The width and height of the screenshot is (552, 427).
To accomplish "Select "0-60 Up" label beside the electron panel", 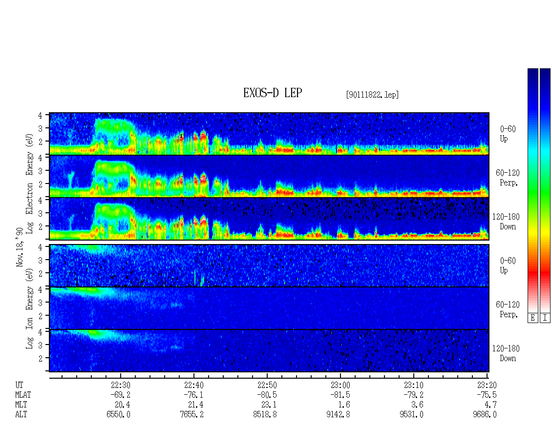I will pos(508,134).
